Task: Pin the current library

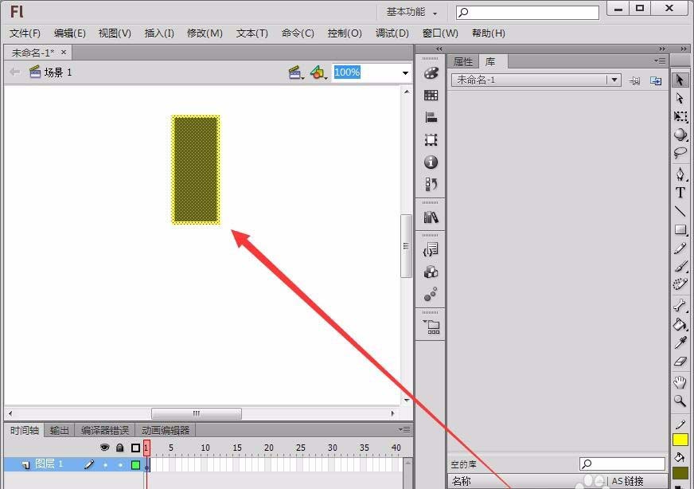Action: (x=634, y=80)
